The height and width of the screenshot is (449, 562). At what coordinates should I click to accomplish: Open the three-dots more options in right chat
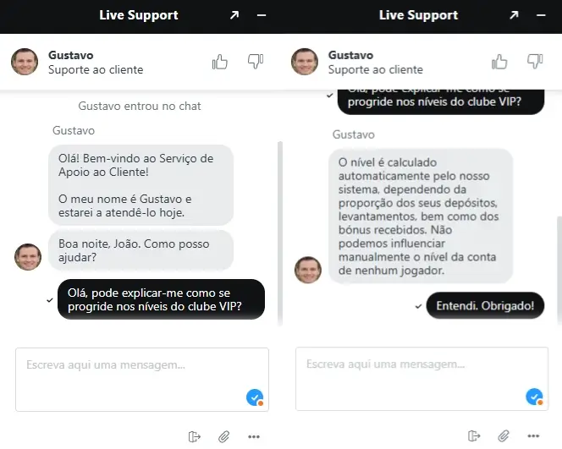[533, 435]
